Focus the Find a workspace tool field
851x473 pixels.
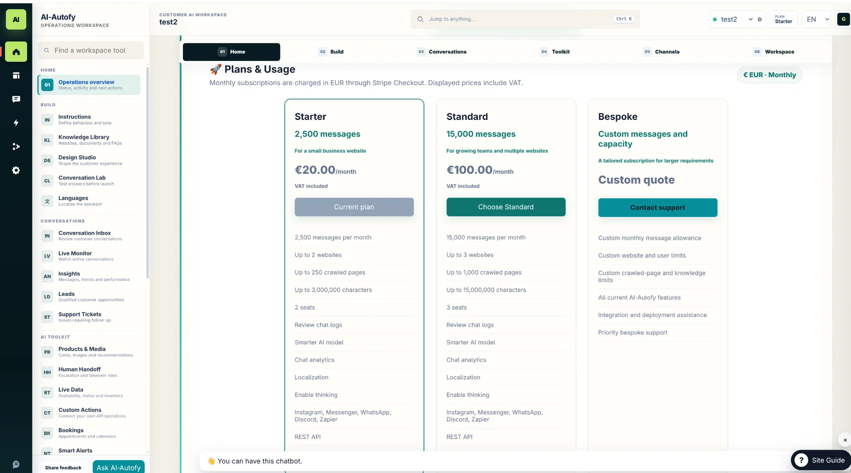(x=91, y=51)
